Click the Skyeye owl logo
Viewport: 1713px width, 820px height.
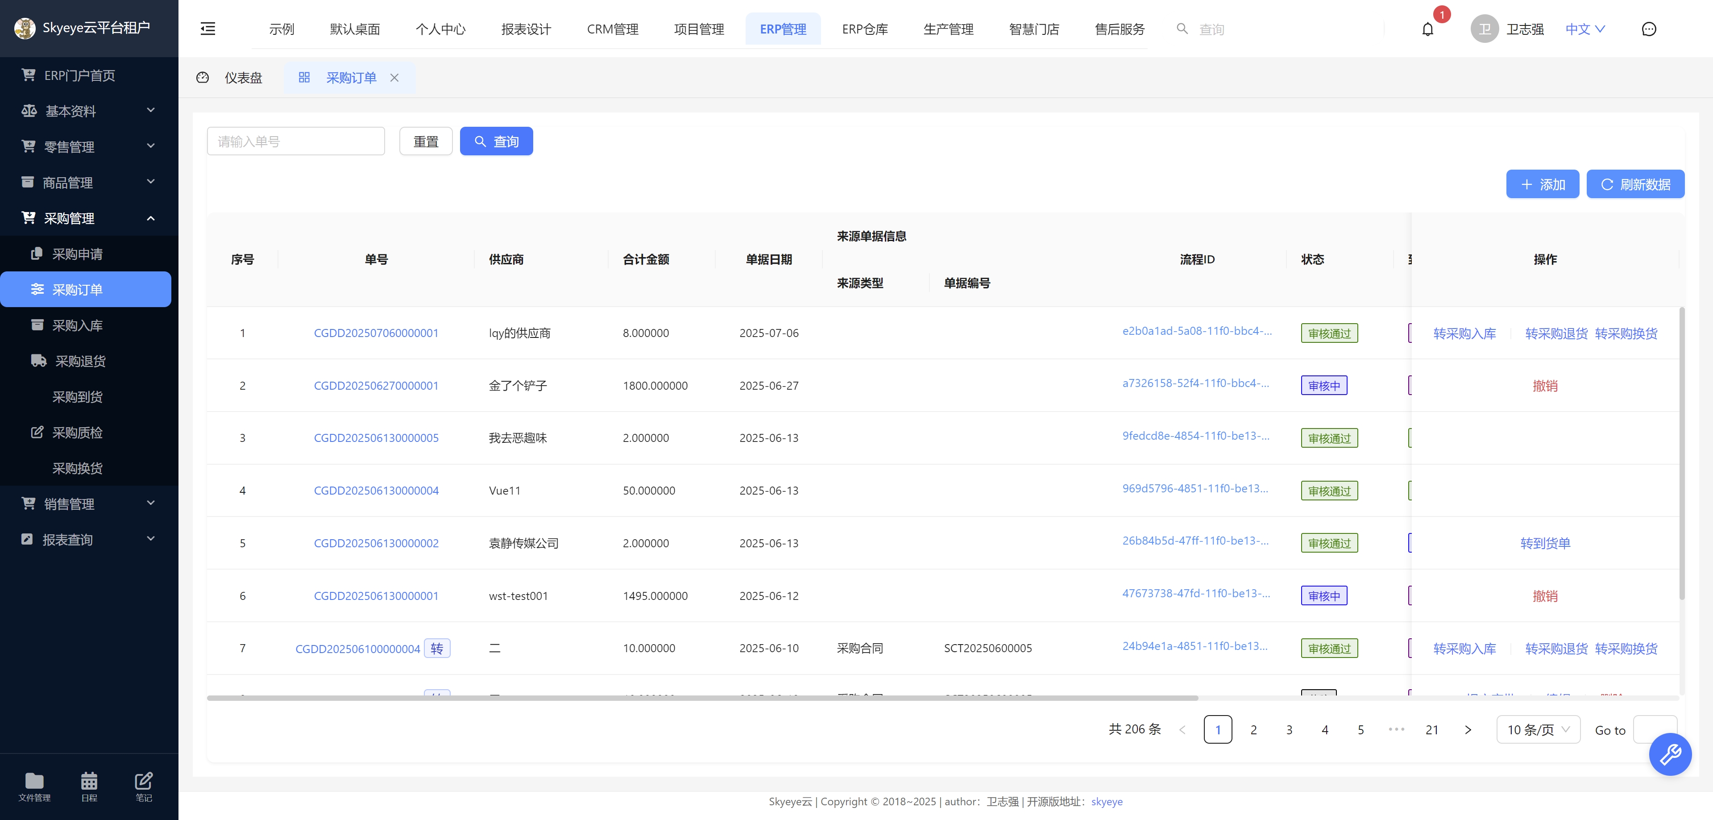click(25, 28)
